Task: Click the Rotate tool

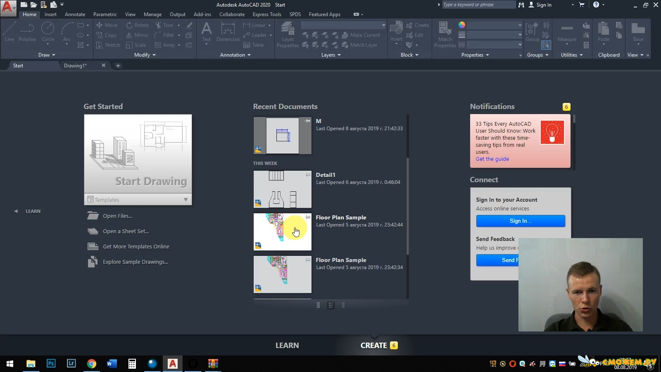Action: coord(138,25)
